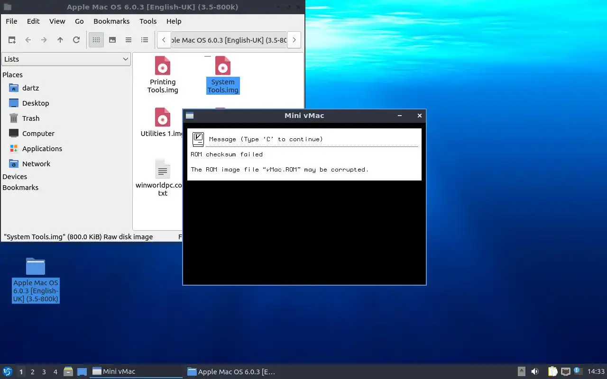The image size is (607, 379).
Task: Open the File menu
Action: [x=11, y=21]
